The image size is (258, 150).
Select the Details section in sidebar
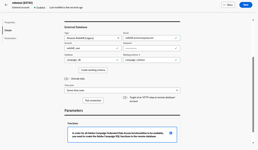[x=8, y=31]
